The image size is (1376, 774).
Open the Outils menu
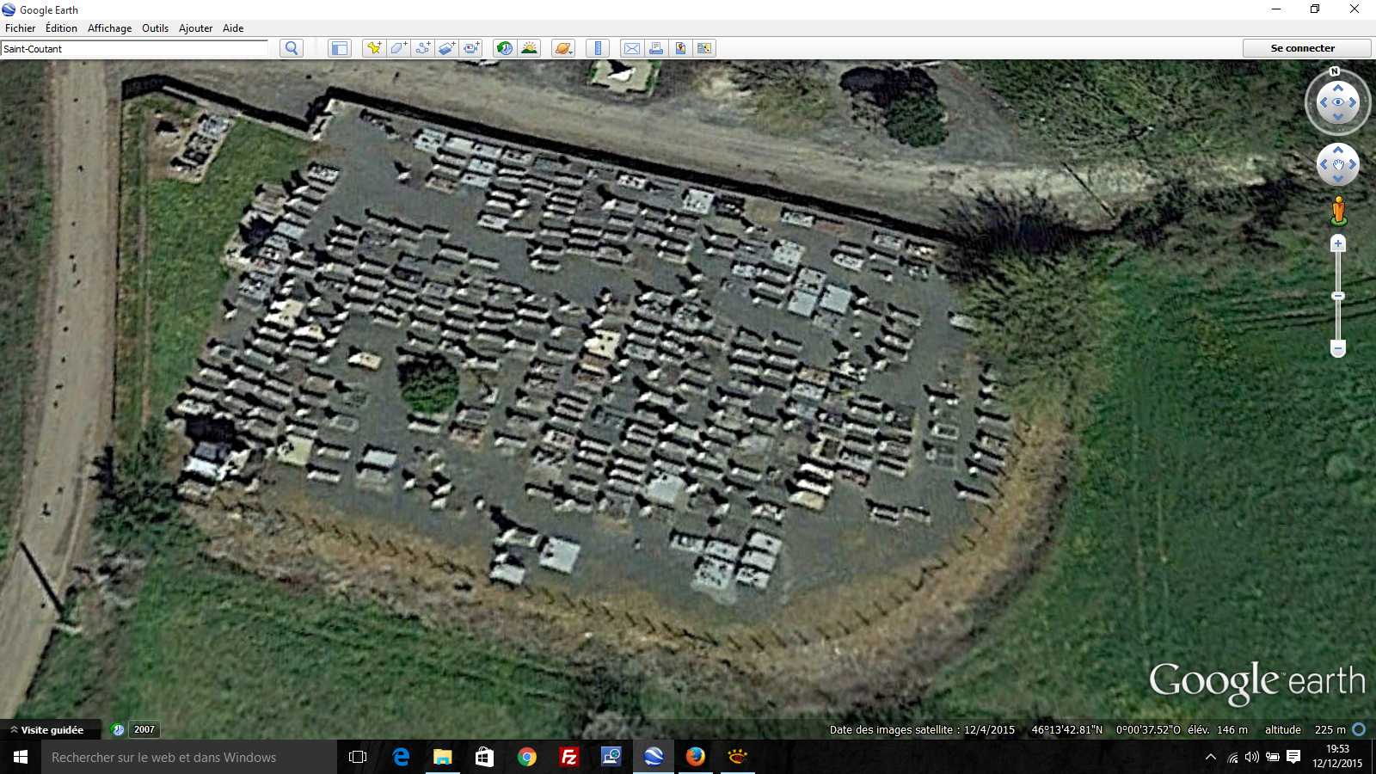coord(155,28)
